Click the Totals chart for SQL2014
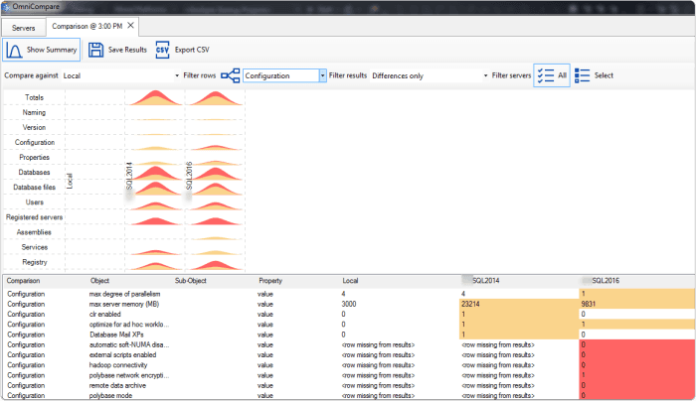The height and width of the screenshot is (401, 696). pos(153,97)
